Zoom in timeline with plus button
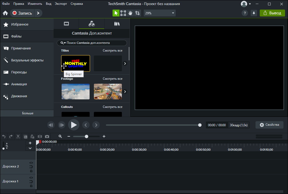 (x=104, y=136)
